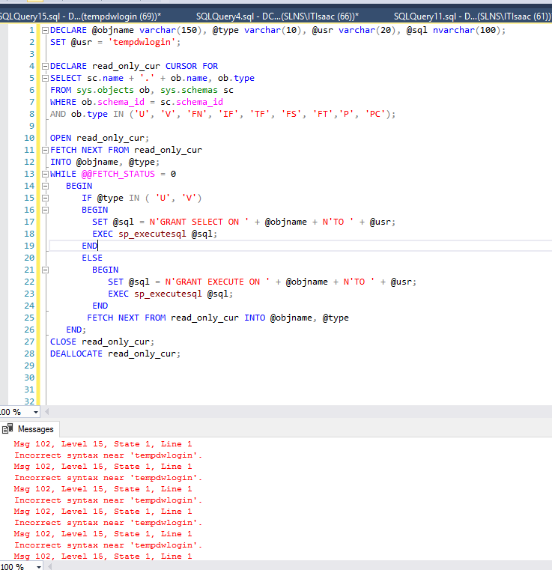Open the SQLQuery11.sql query tab
The image size is (552, 570).
pyautogui.click(x=473, y=16)
